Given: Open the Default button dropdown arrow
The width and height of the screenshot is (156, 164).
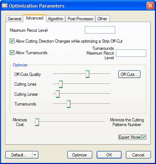Looking at the screenshot, I should 35,155.
